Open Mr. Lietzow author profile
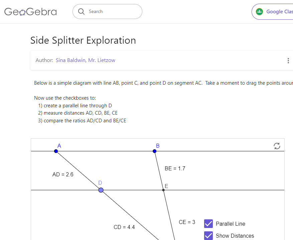The width and height of the screenshot is (293, 240). pyautogui.click(x=102, y=60)
